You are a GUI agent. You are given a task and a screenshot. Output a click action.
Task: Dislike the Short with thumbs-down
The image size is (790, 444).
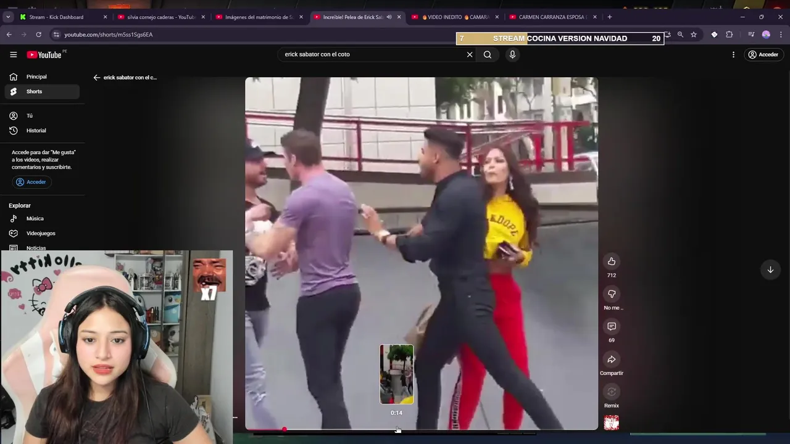pos(612,294)
